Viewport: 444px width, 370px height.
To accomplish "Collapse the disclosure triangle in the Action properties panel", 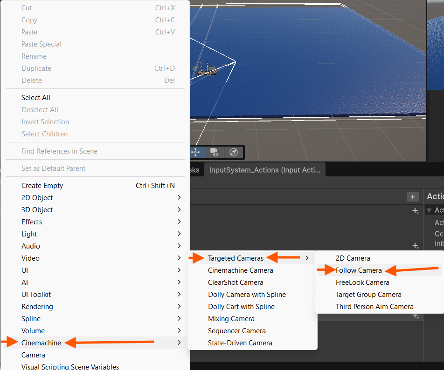I will pyautogui.click(x=429, y=210).
